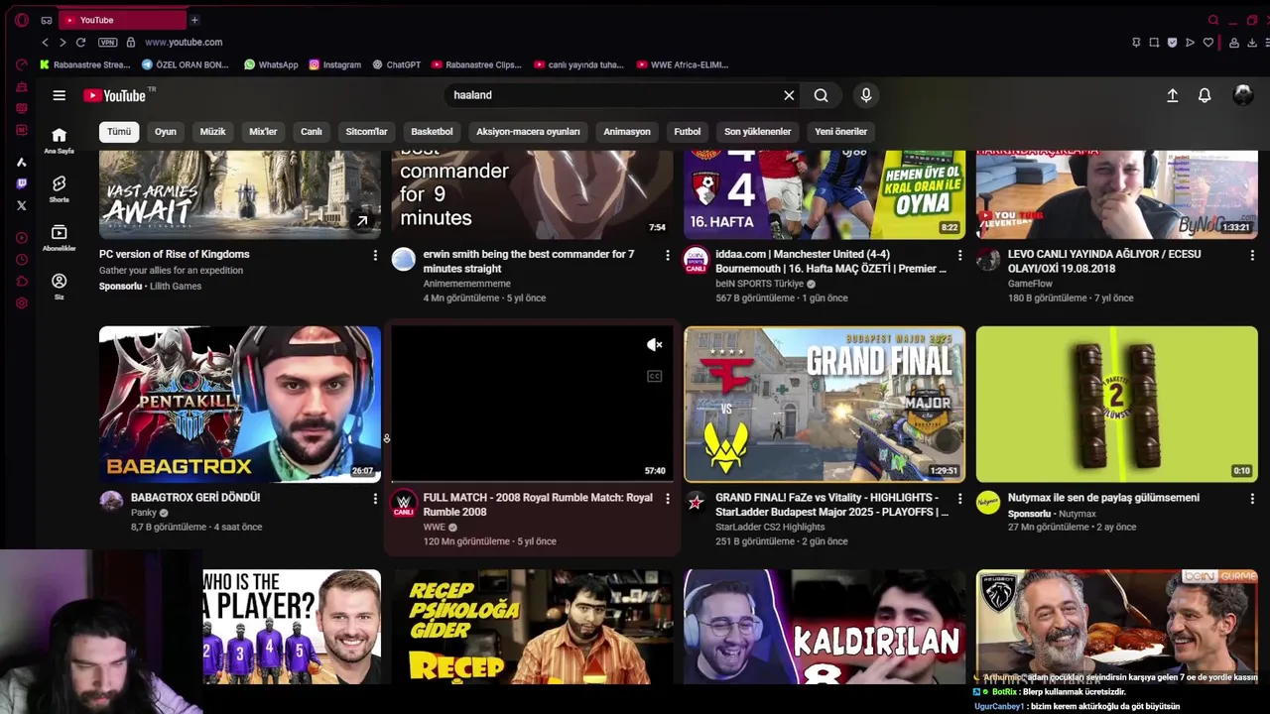Open Opera sidebar extensions cube icon

tap(22, 282)
